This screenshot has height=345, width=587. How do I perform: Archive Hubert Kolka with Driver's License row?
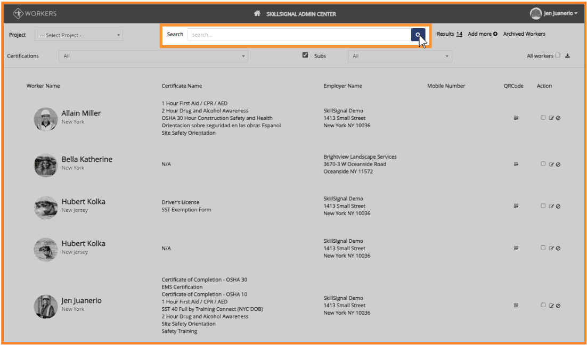(x=558, y=206)
